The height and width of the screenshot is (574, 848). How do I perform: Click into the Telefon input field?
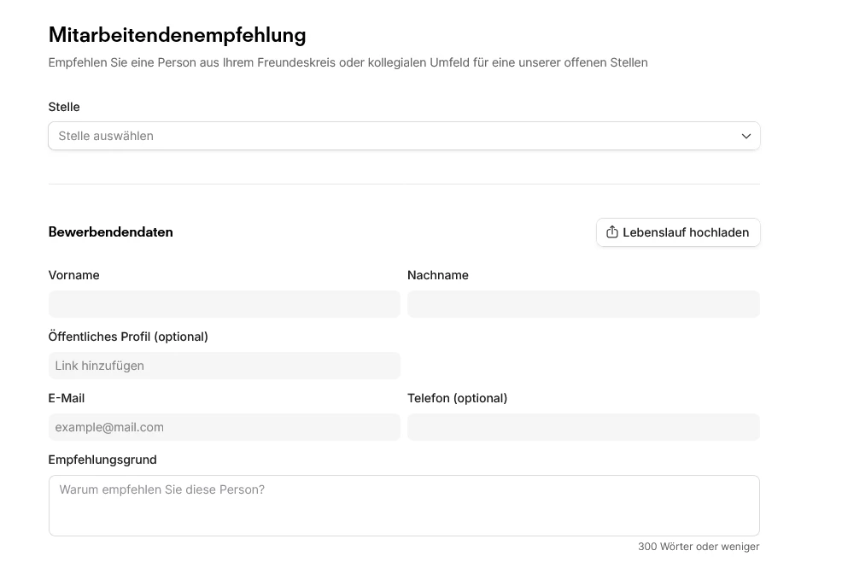(x=583, y=427)
